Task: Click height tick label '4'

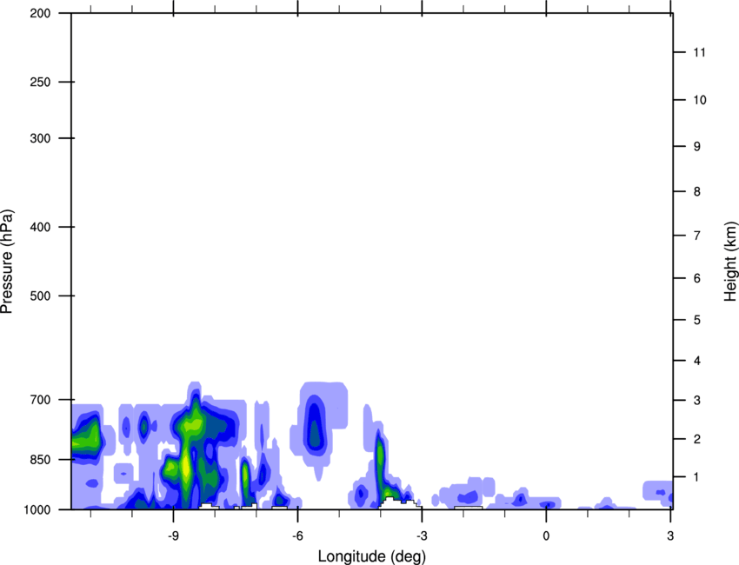Action: pos(697,361)
